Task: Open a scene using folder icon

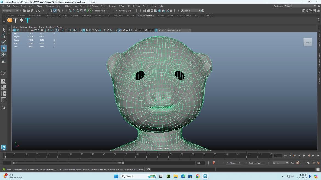Action: click(x=28, y=10)
